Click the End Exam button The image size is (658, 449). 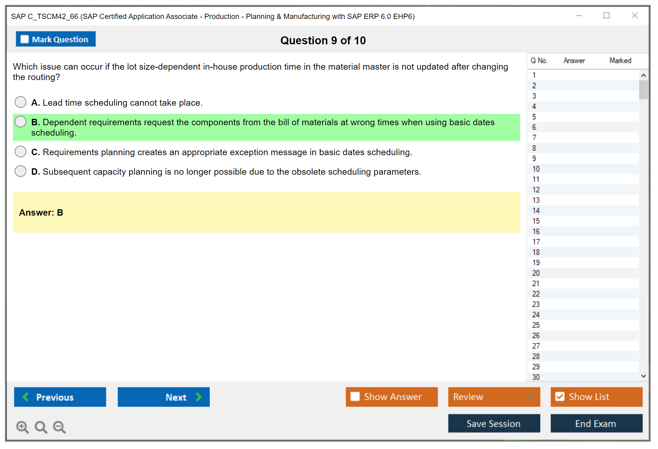(596, 423)
